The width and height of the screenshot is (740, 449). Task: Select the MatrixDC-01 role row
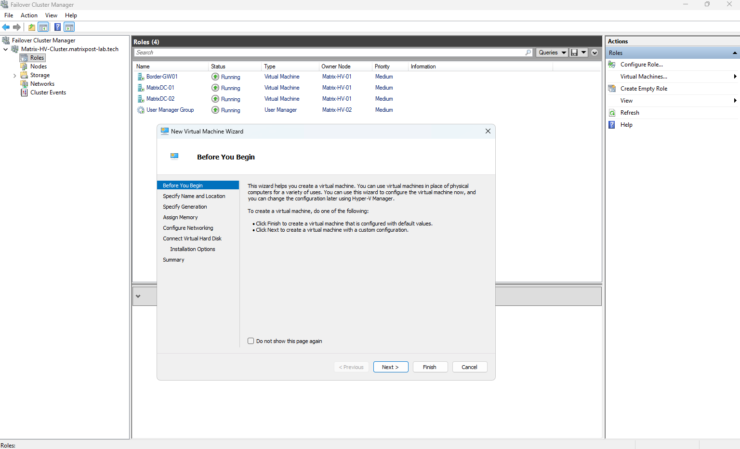(x=343, y=88)
